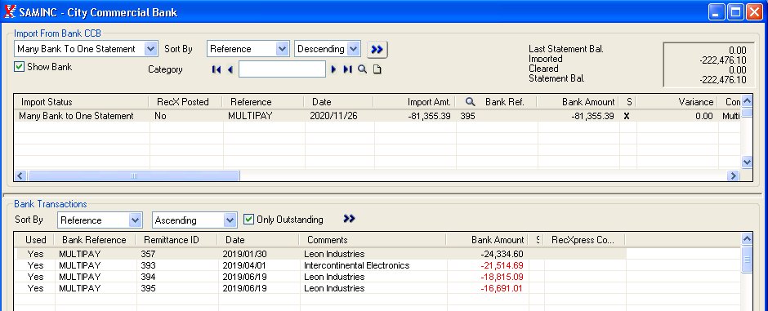This screenshot has height=311, width=768.
Task: Open the Descending order dropdown
Action: click(x=354, y=49)
